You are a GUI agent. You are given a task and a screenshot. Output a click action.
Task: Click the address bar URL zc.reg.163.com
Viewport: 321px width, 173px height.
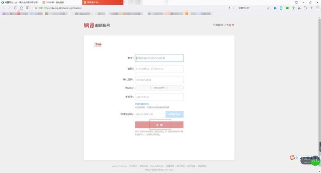62,8
